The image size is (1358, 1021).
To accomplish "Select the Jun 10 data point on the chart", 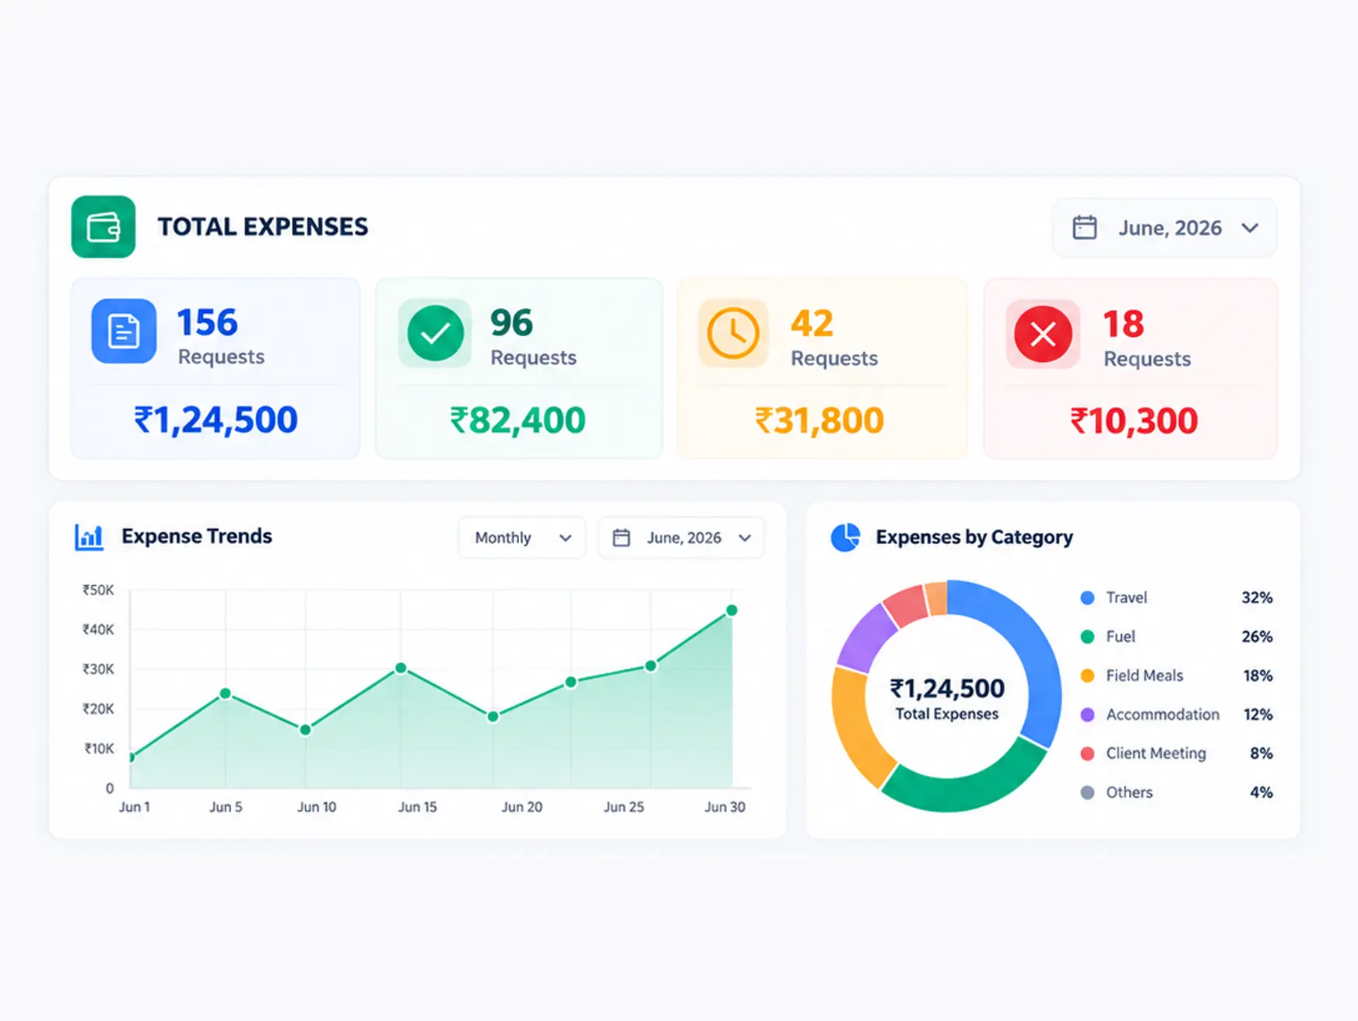I will [306, 730].
